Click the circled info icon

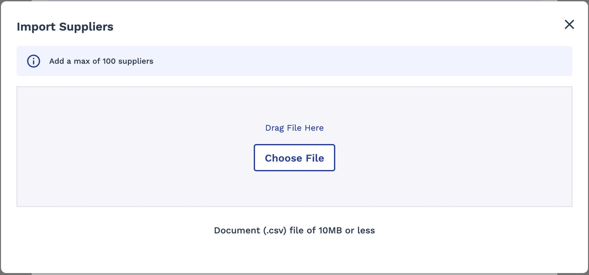pos(34,61)
